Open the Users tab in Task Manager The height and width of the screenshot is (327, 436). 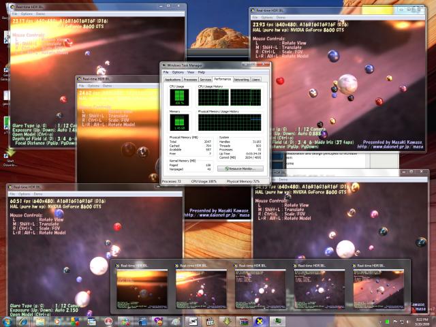(256, 80)
